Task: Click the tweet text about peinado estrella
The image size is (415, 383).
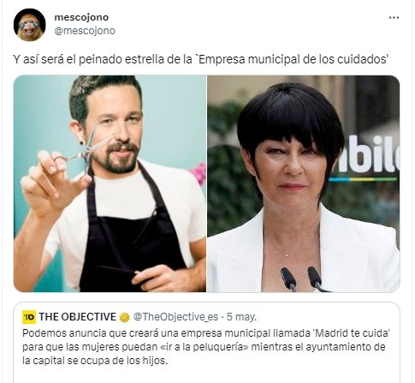Action: pyautogui.click(x=201, y=60)
